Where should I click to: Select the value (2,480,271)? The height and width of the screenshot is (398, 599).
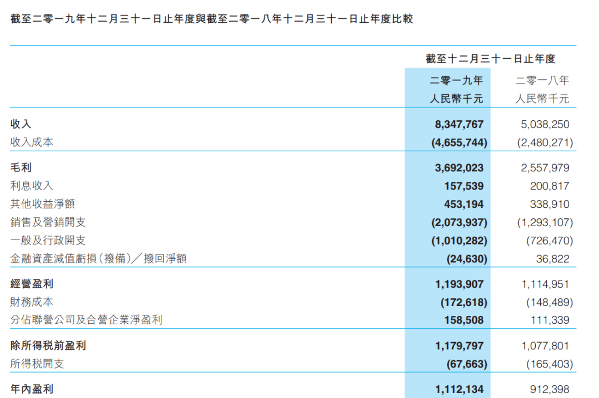click(x=545, y=142)
